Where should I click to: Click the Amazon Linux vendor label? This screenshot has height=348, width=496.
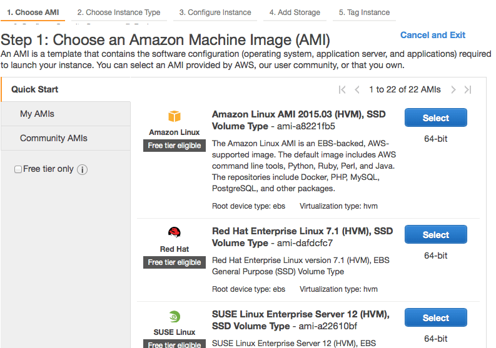175,132
